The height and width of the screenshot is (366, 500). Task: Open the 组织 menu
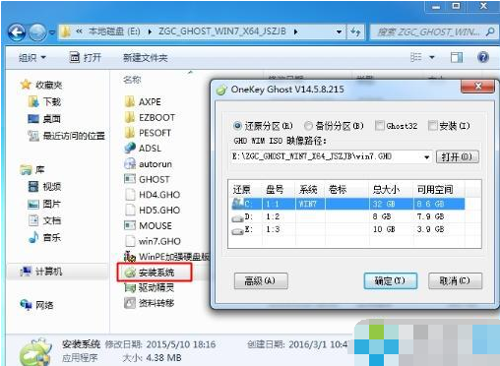tap(32, 58)
